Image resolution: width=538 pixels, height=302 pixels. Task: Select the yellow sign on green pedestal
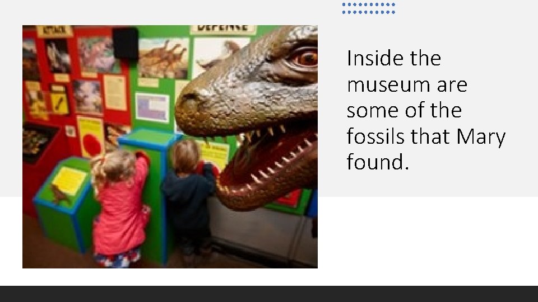69,181
